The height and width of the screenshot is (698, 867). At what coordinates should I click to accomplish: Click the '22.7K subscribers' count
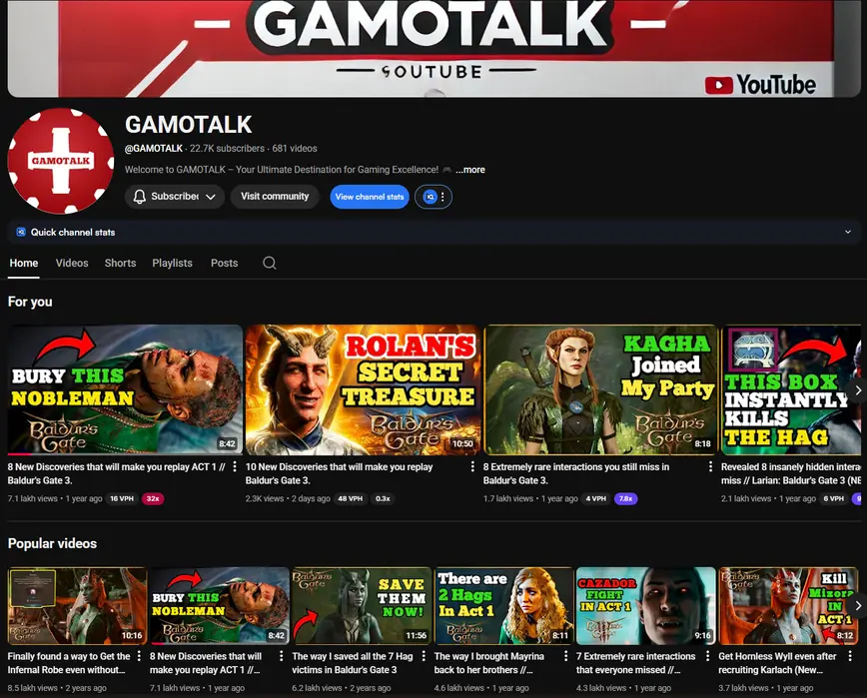pyautogui.click(x=228, y=148)
